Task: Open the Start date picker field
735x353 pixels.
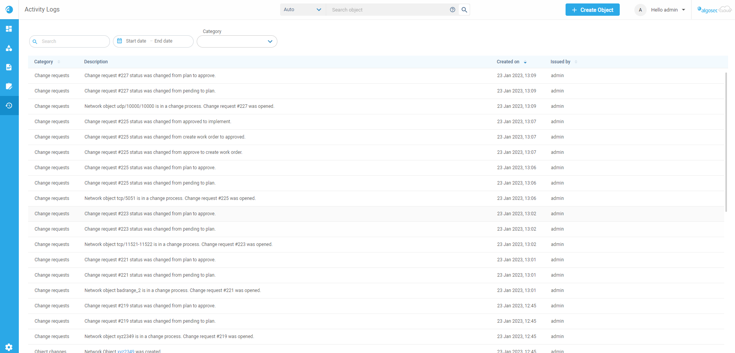Action: 136,41
